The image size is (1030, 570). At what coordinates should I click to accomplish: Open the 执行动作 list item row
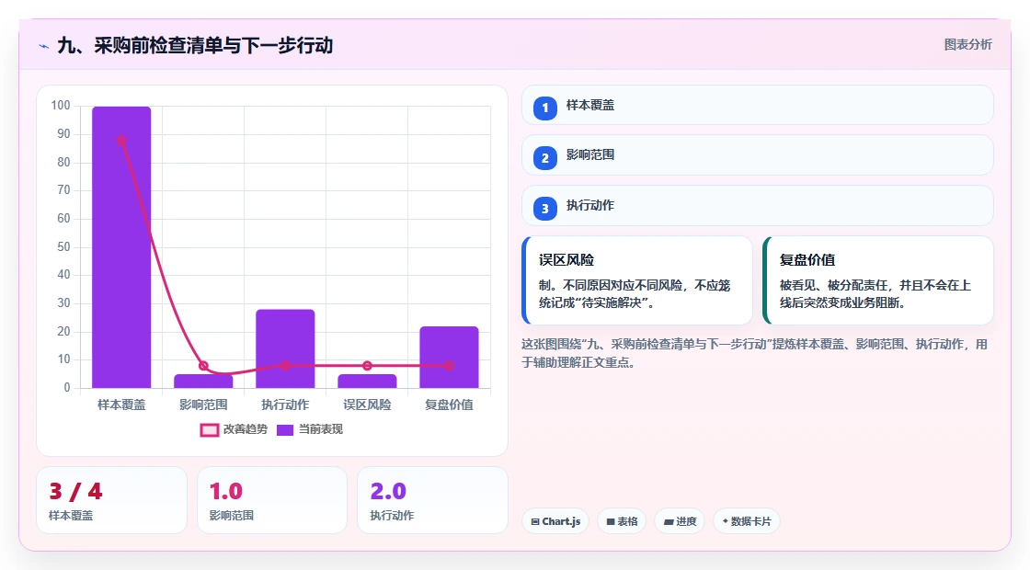758,206
